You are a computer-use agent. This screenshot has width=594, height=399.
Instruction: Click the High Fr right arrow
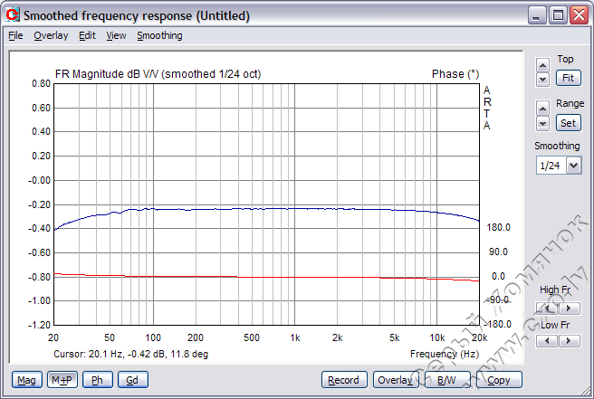coord(569,309)
